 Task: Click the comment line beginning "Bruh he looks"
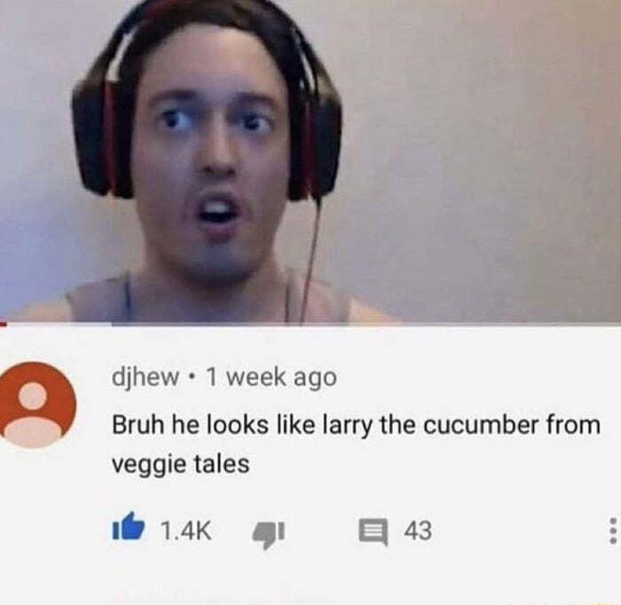click(356, 425)
